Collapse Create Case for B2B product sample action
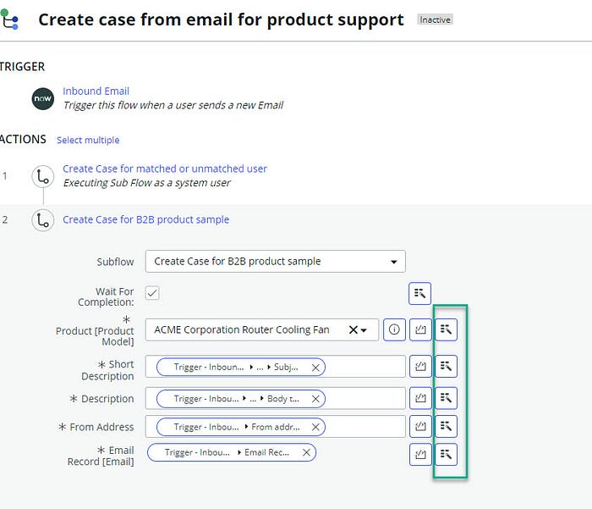592x509 pixels. [x=145, y=219]
